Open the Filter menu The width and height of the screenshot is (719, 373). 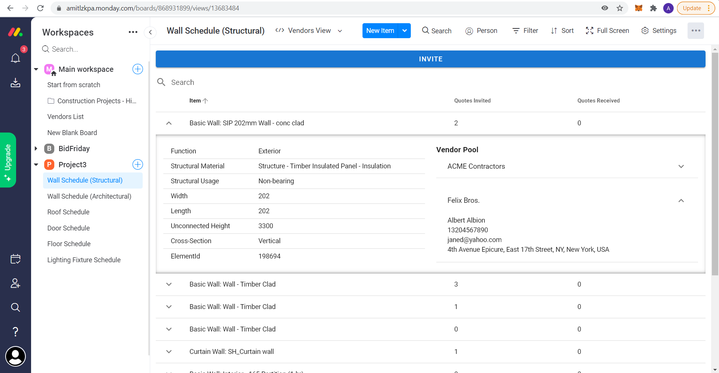(525, 31)
